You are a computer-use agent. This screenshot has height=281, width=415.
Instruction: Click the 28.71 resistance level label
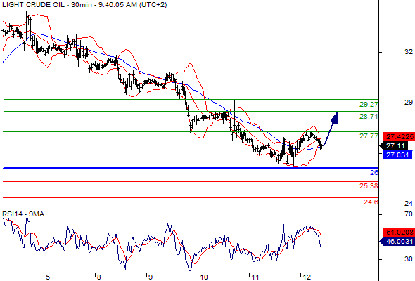click(x=369, y=117)
